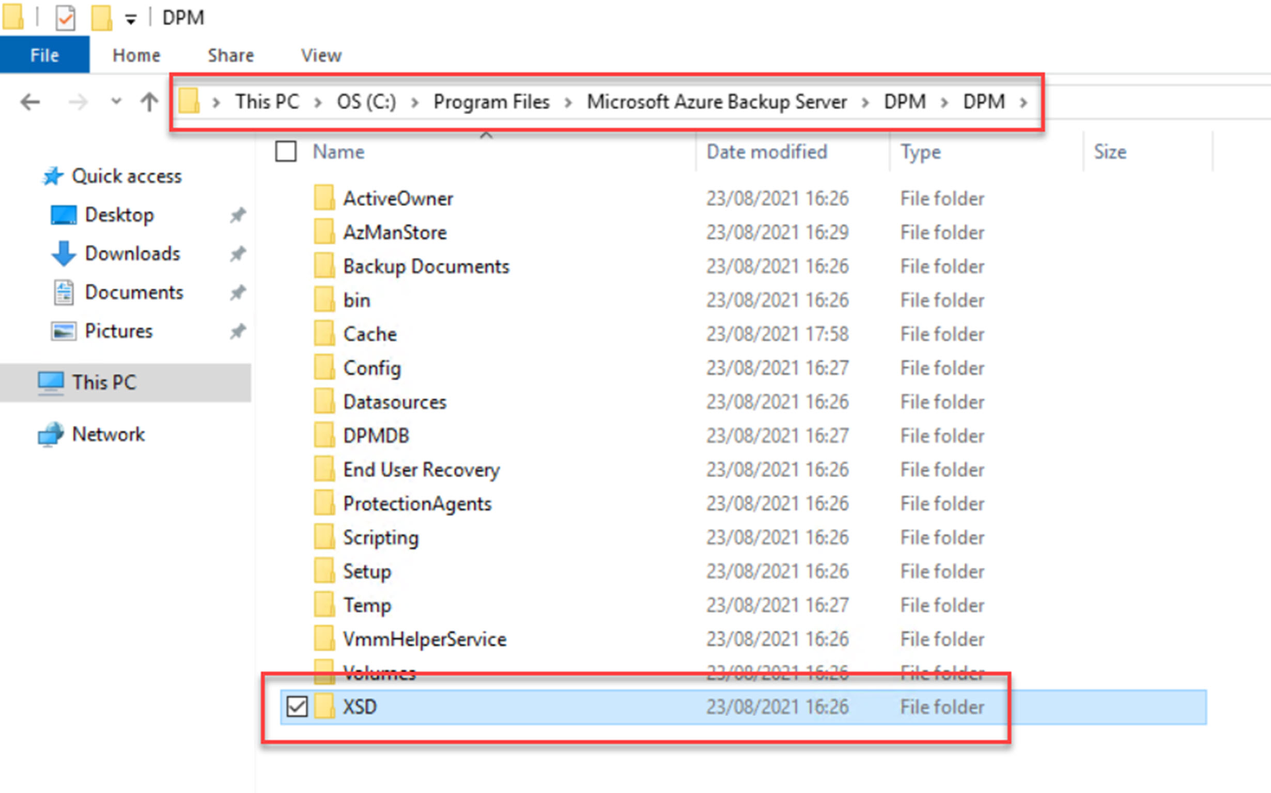1271x793 pixels.
Task: Click the up-one-level arrow
Action: tap(148, 102)
